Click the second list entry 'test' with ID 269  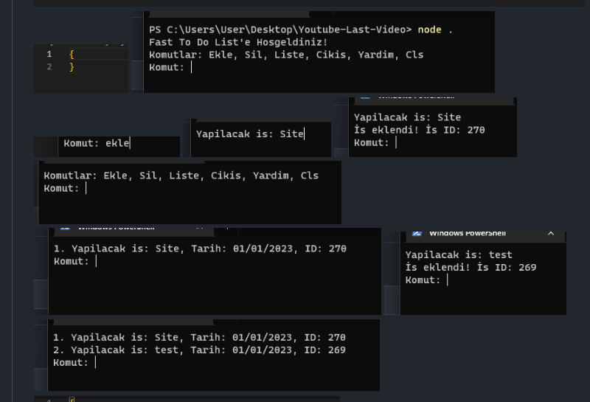click(199, 350)
